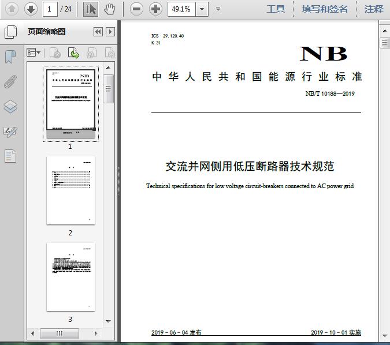Collapse the thumbnail panel with double-arrow
This screenshot has width=390, height=345.
(98, 32)
